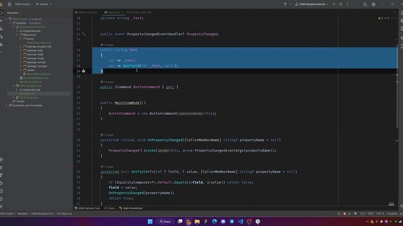Click the 4 spaces indent indicator

coord(392,213)
